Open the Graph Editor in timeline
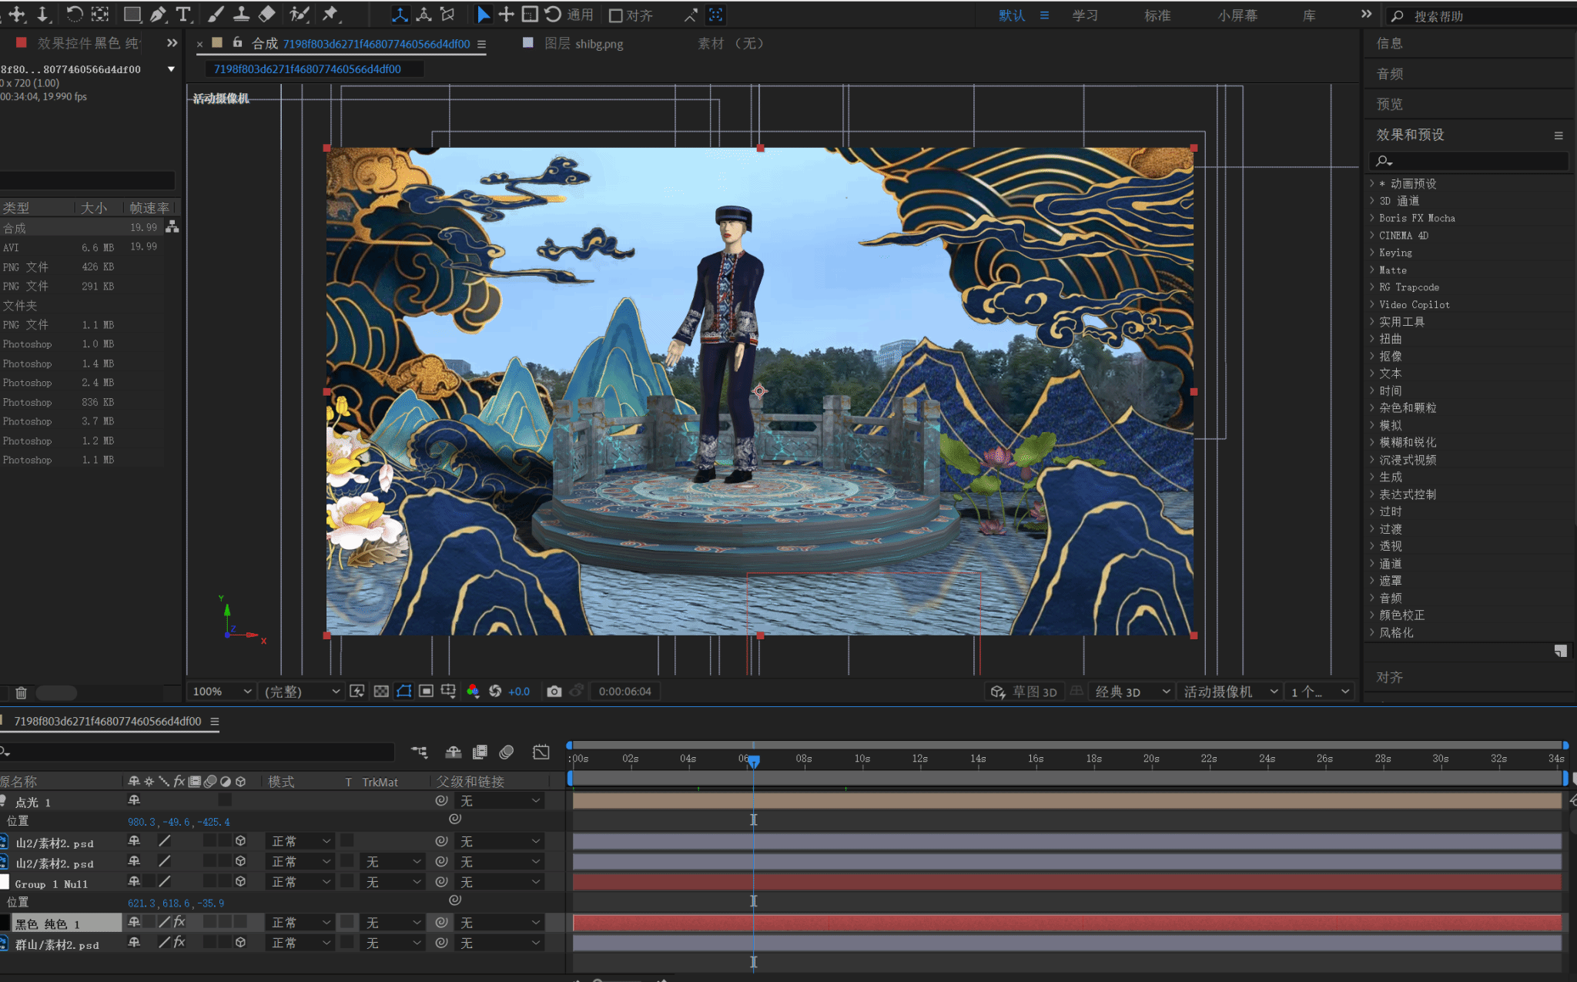Viewport: 1577px width, 982px height. pyautogui.click(x=541, y=752)
